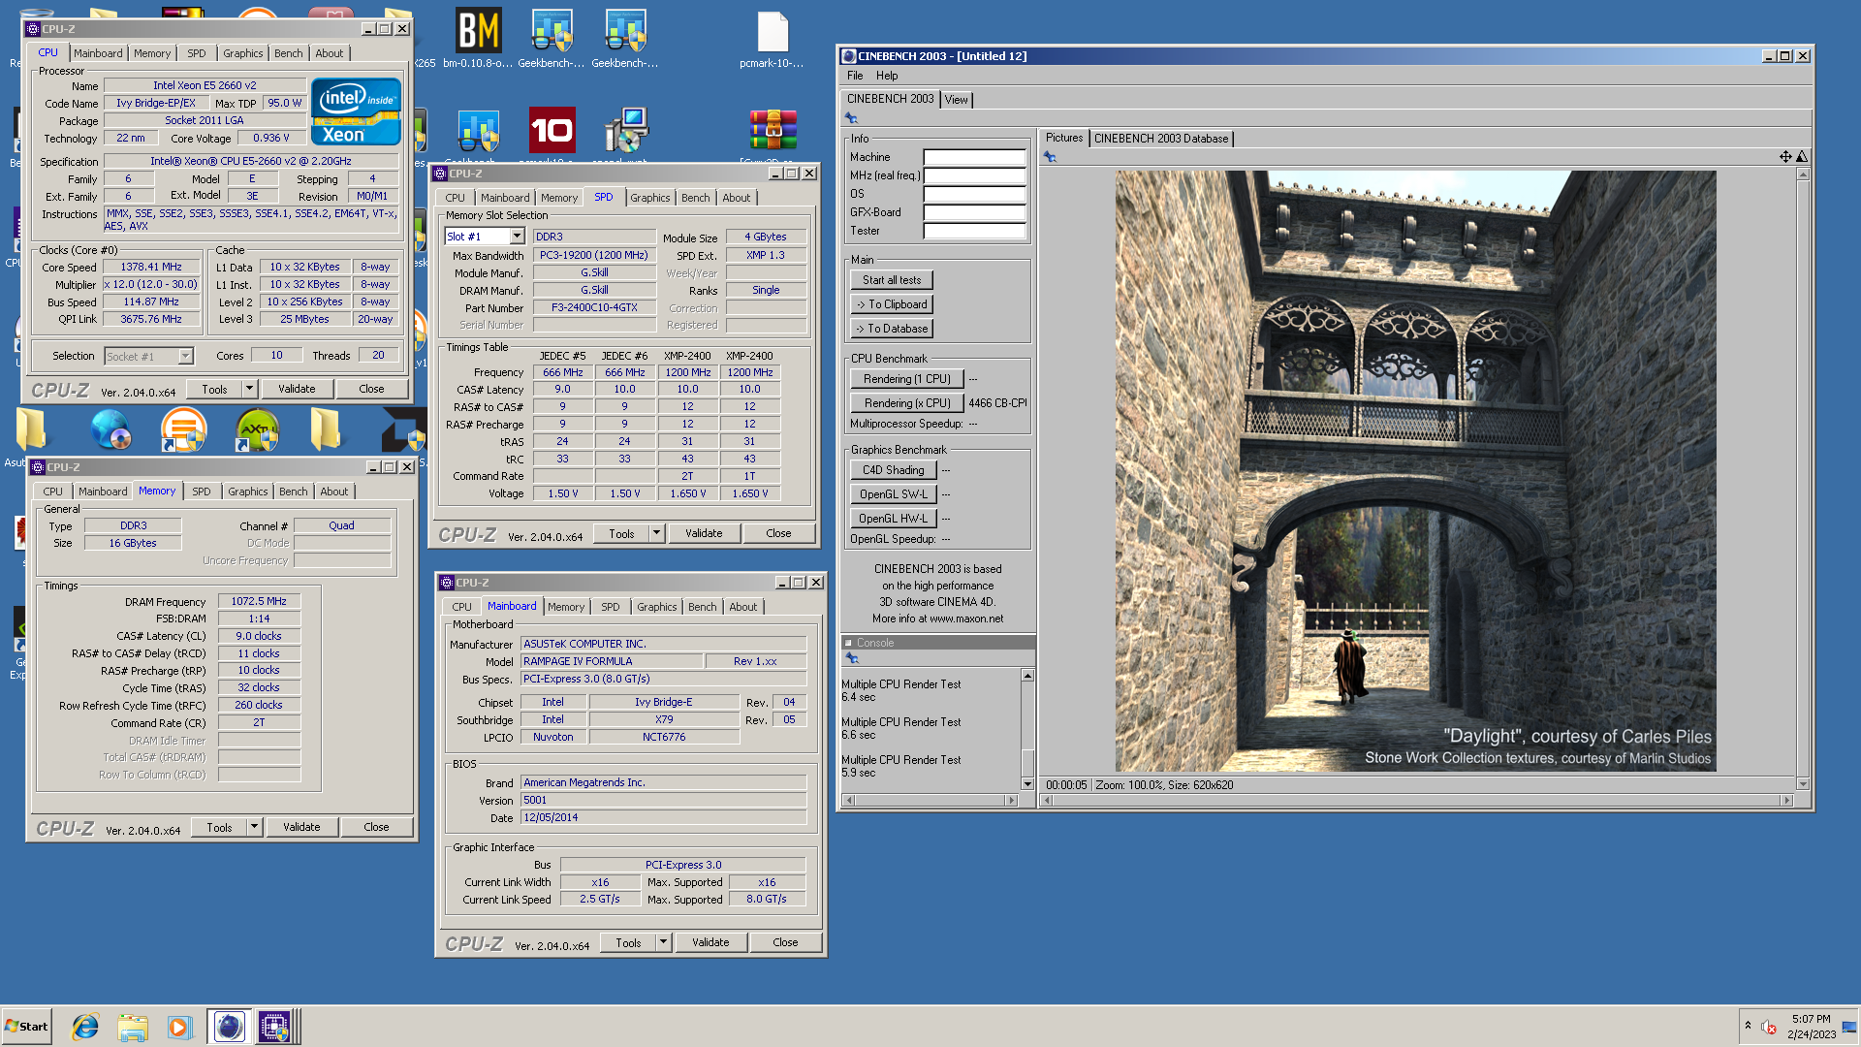Image resolution: width=1861 pixels, height=1047 pixels.
Task: Select Bench tab in top-left CPU-Z window
Action: point(288,53)
